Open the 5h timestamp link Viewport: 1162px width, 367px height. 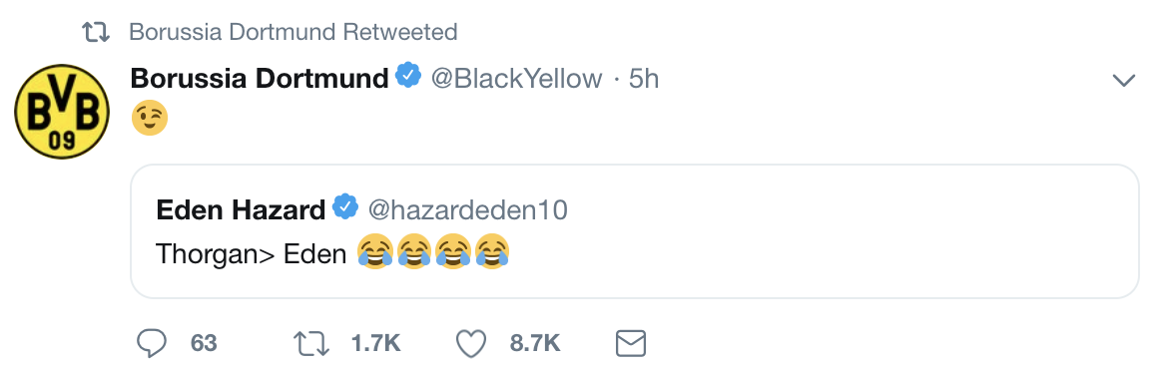[x=643, y=79]
